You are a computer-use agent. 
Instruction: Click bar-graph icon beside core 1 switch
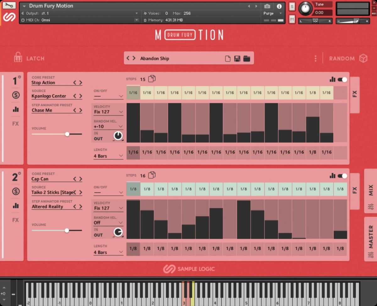332,80
